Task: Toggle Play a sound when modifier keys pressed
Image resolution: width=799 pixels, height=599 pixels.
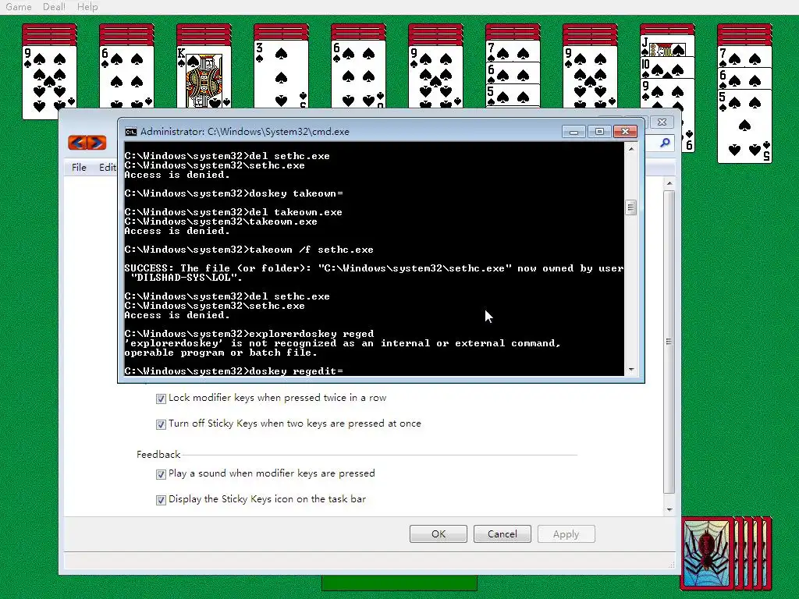Action: pos(161,474)
